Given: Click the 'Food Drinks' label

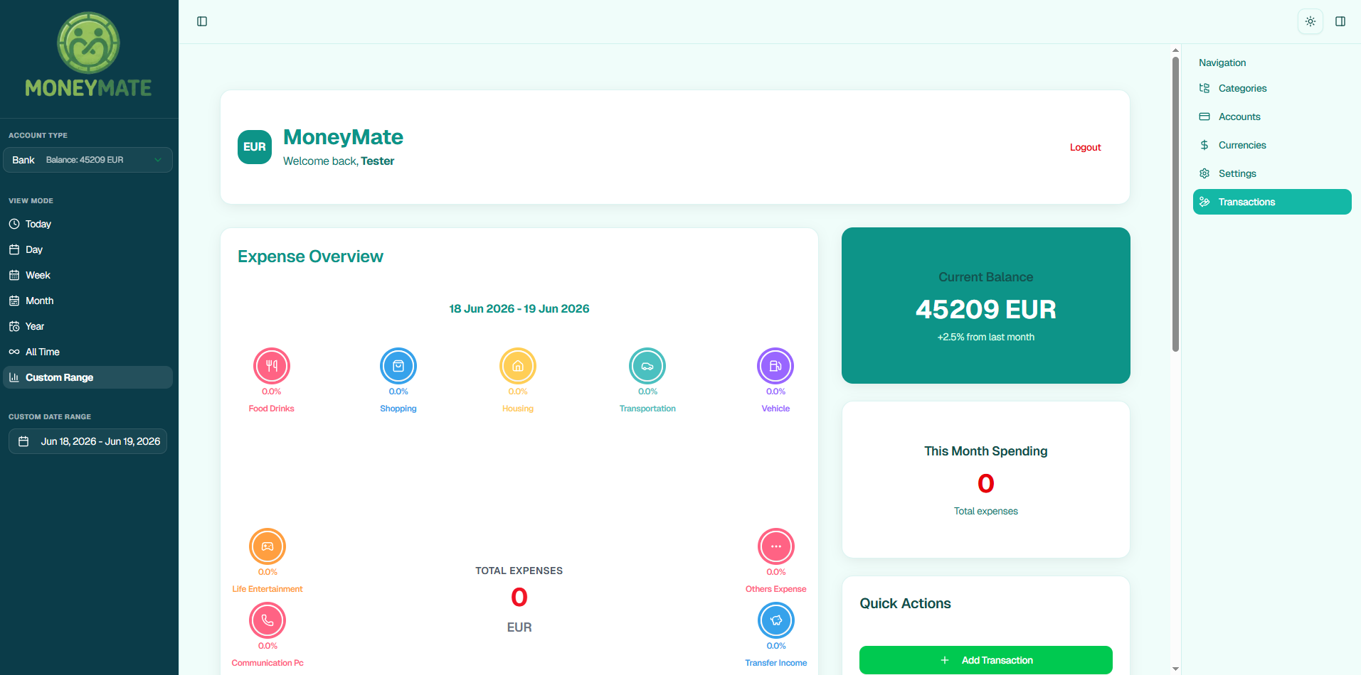Looking at the screenshot, I should (x=271, y=409).
